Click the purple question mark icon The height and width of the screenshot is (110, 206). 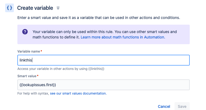25,32
